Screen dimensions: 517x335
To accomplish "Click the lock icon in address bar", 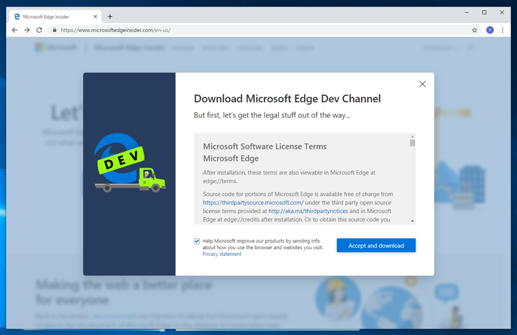I will pos(54,30).
